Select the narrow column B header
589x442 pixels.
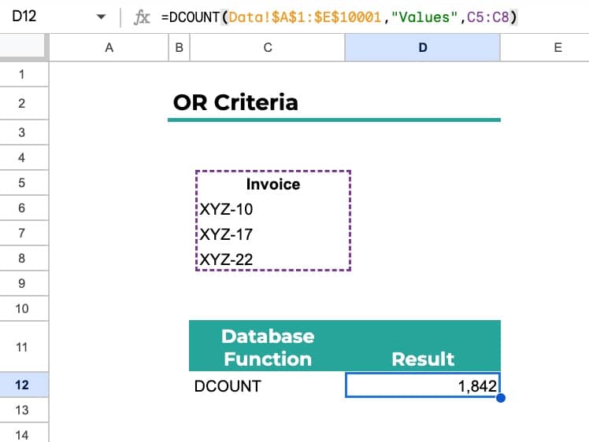click(179, 48)
